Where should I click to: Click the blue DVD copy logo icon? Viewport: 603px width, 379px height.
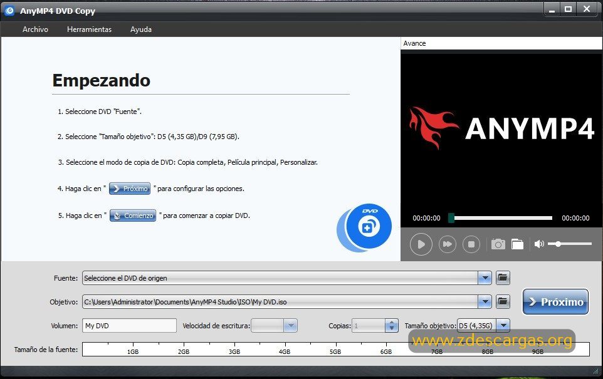click(364, 227)
